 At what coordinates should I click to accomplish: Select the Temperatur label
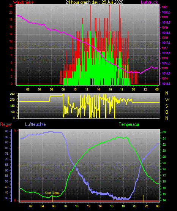click(129, 124)
